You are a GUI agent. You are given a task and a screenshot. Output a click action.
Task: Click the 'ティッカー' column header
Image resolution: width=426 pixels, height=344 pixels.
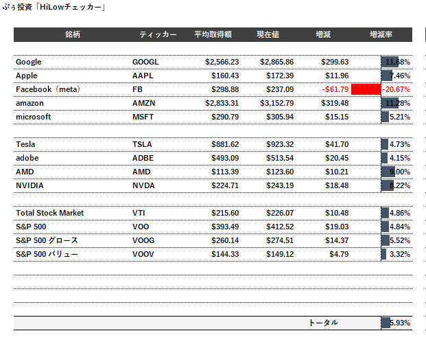(x=158, y=34)
